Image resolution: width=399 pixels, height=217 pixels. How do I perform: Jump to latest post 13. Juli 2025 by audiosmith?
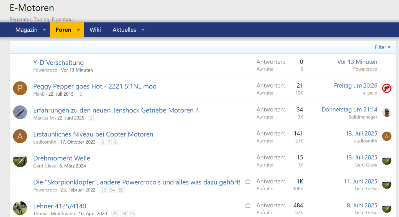[361, 134]
